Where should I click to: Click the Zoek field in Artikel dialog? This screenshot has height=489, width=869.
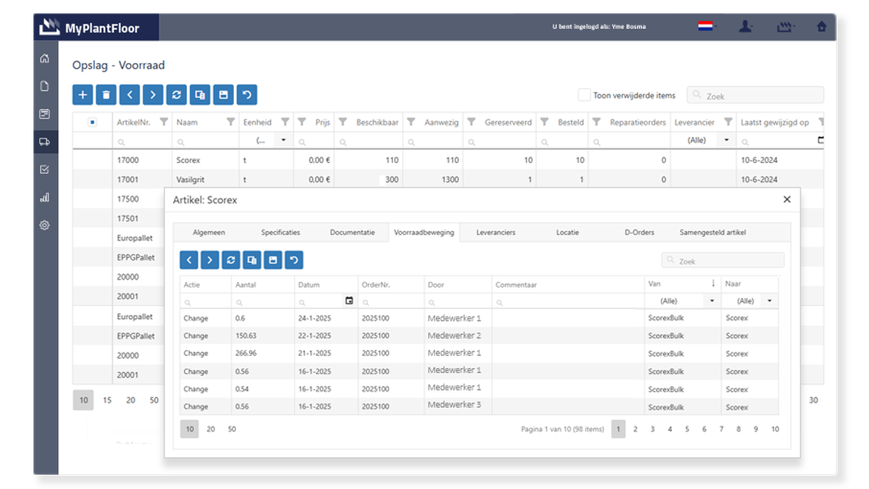[723, 260]
